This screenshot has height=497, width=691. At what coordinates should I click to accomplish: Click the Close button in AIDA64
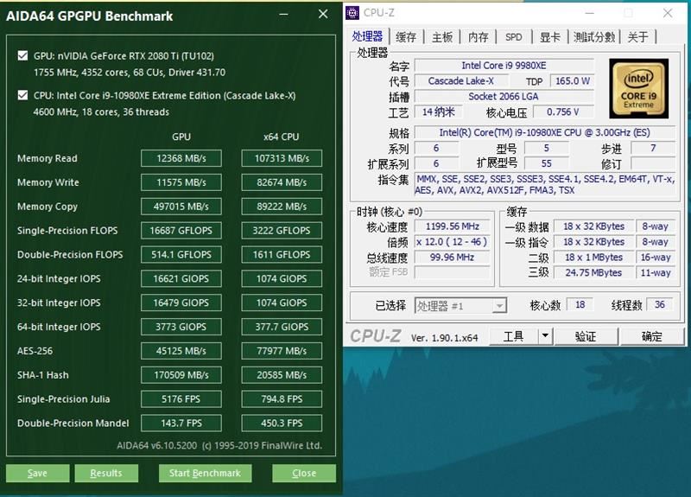304,473
